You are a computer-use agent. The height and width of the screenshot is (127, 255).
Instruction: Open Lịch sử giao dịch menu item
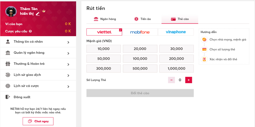pos(38,75)
